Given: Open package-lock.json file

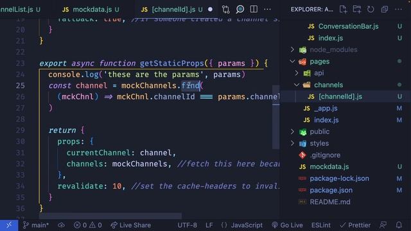Looking at the screenshot, I should pos(340,178).
